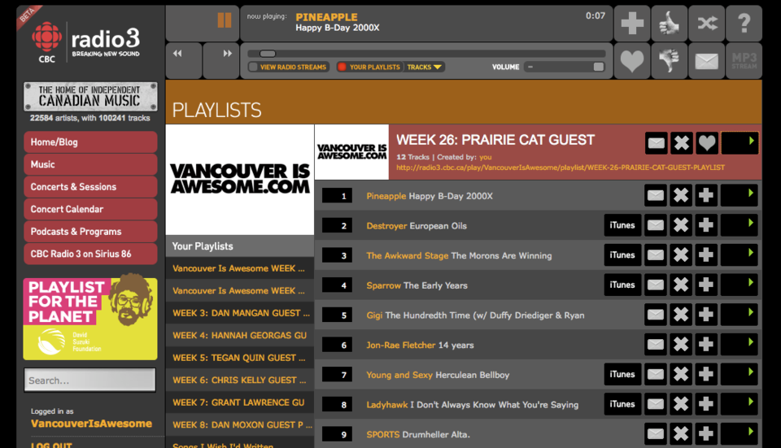This screenshot has width=781, height=448.
Task: Mark current track as favourite with heart
Action: (x=632, y=61)
